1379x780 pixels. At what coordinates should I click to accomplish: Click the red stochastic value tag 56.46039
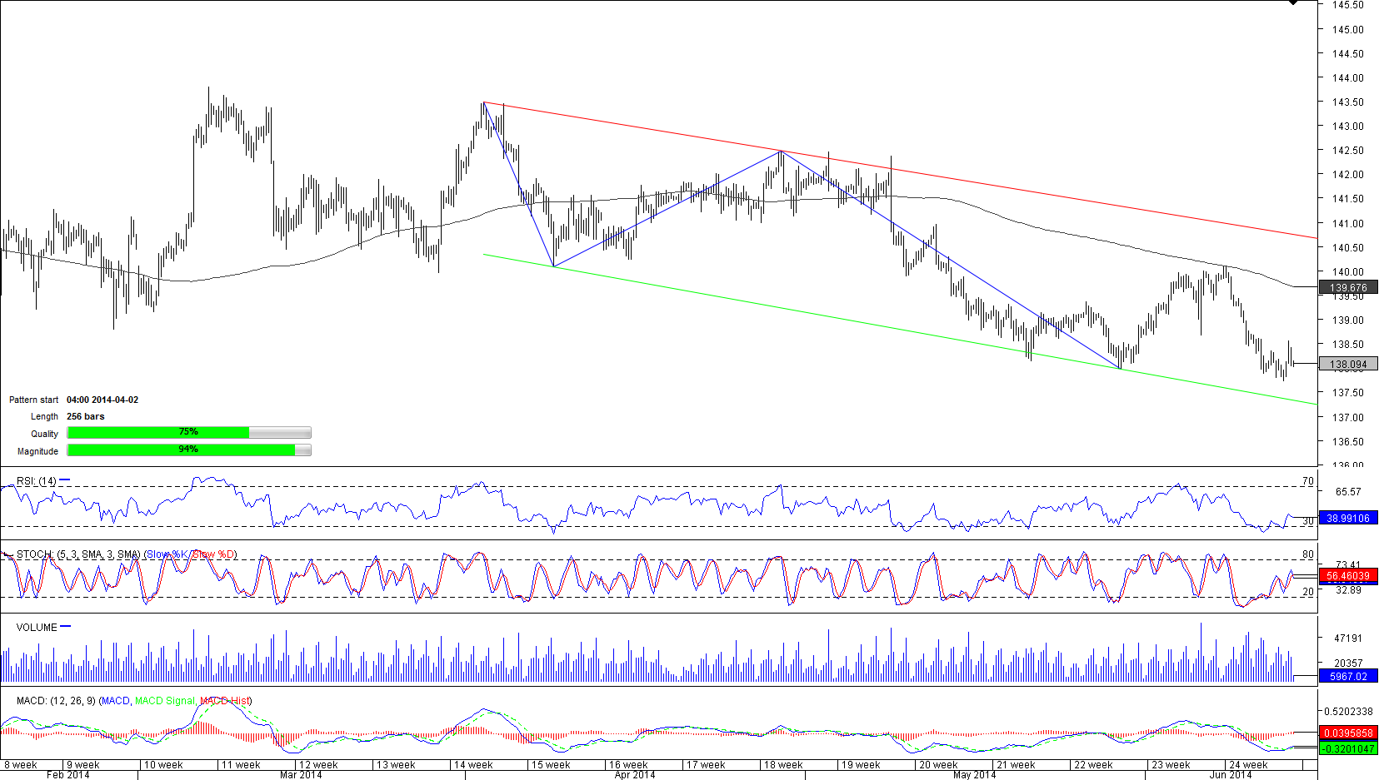tap(1347, 575)
